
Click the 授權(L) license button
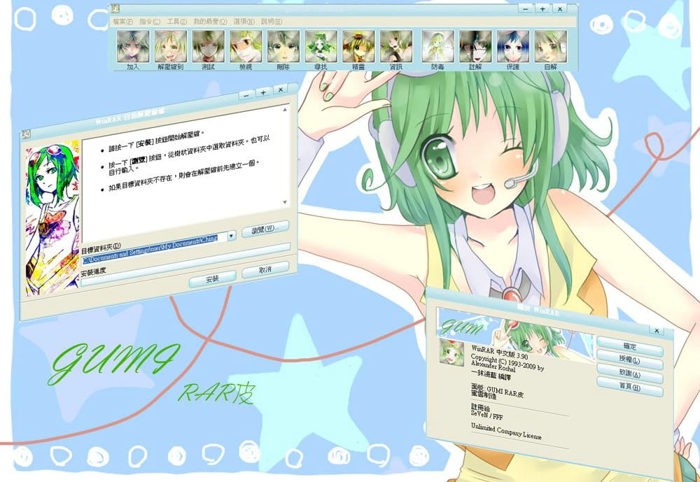click(629, 360)
